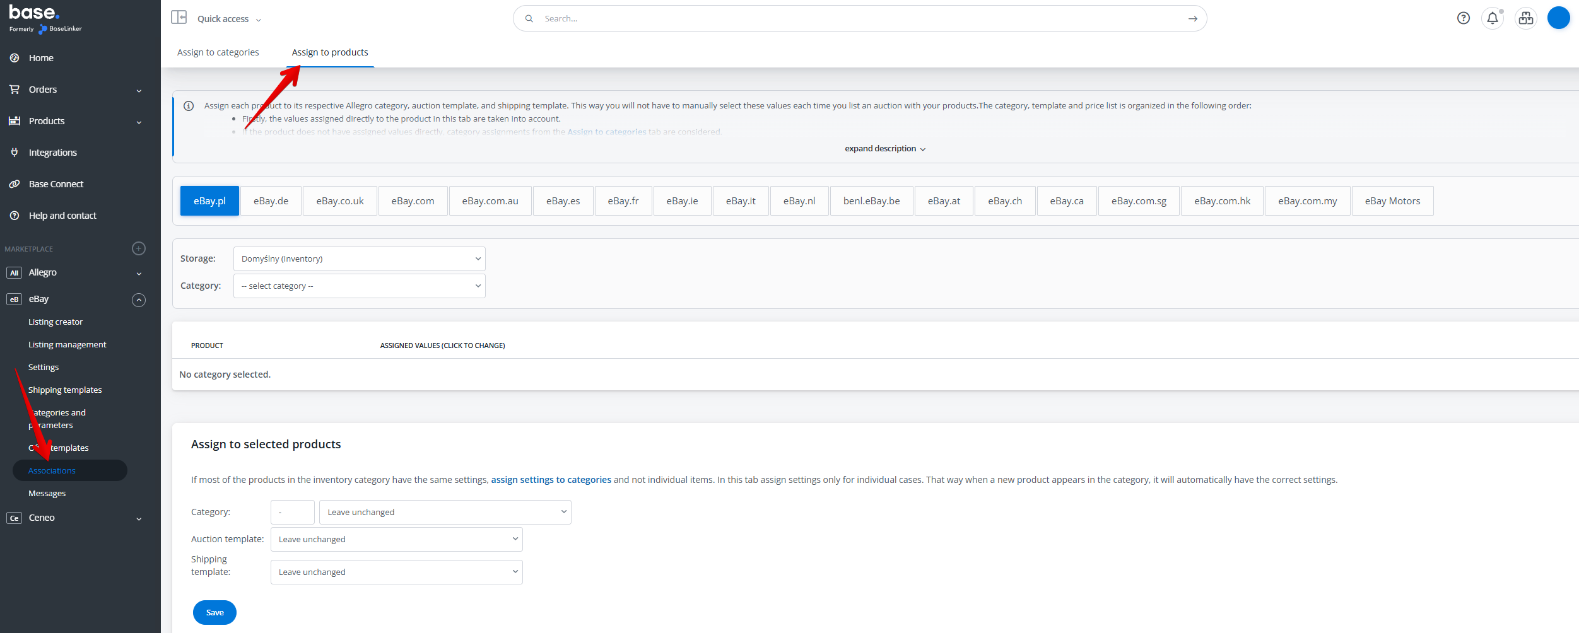Click the base logo
1579x633 pixels.
pyautogui.click(x=34, y=13)
